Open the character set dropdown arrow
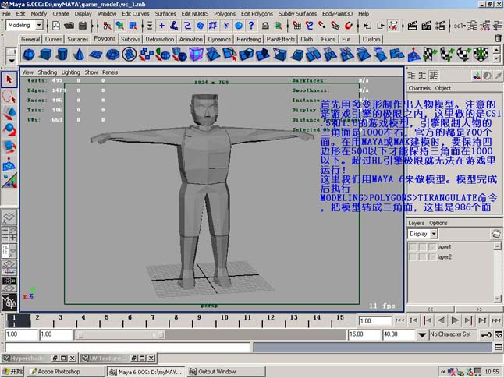Image resolution: width=504 pixels, height=378 pixels. tap(422, 335)
